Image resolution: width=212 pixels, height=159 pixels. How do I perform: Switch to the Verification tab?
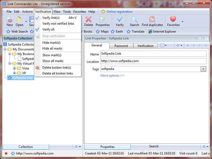coord(145,46)
